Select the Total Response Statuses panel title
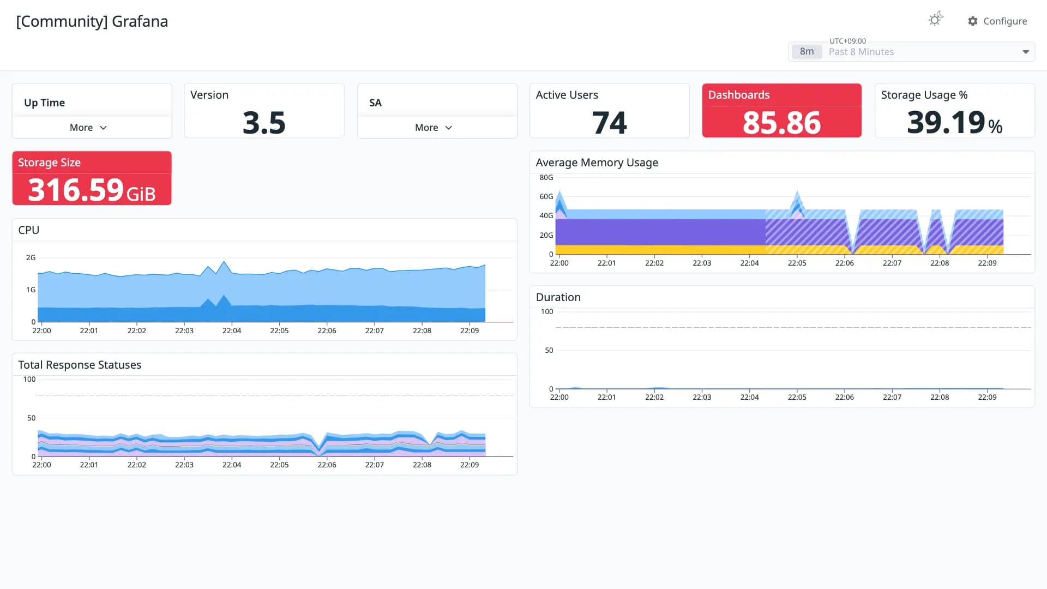This screenshot has width=1047, height=589. click(x=80, y=365)
